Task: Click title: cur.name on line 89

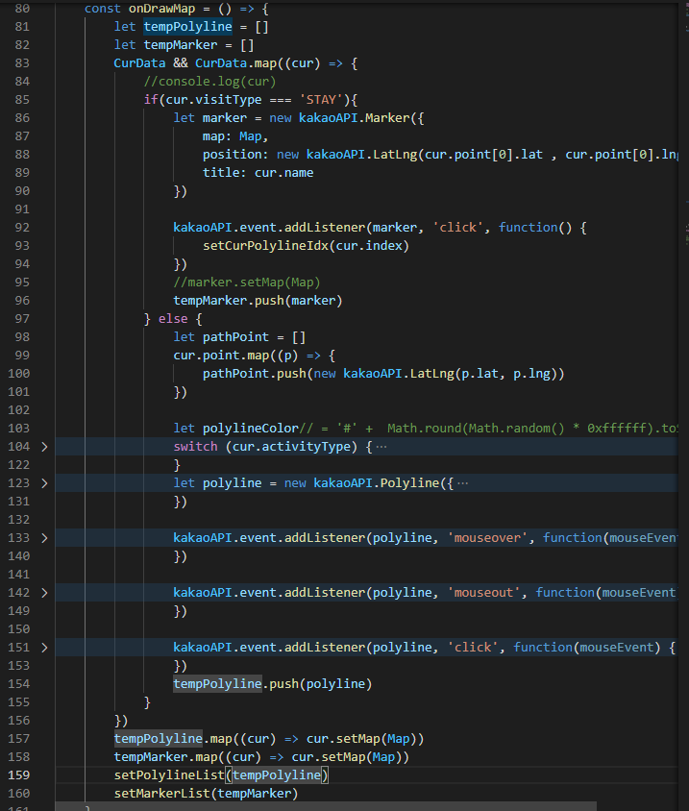Action: click(258, 173)
